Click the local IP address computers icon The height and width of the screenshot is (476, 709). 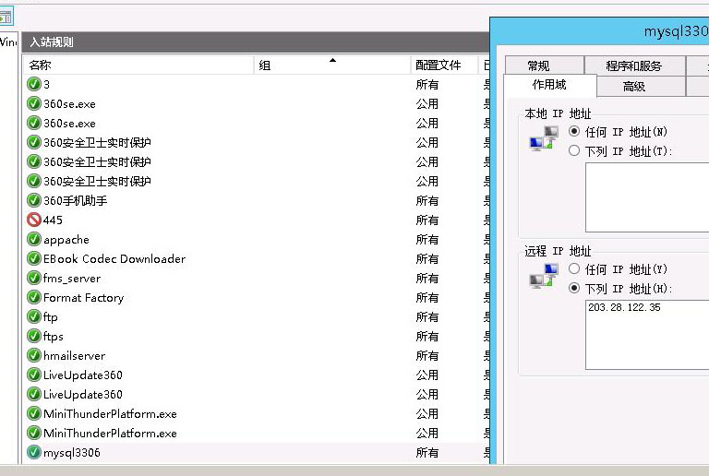(x=544, y=138)
